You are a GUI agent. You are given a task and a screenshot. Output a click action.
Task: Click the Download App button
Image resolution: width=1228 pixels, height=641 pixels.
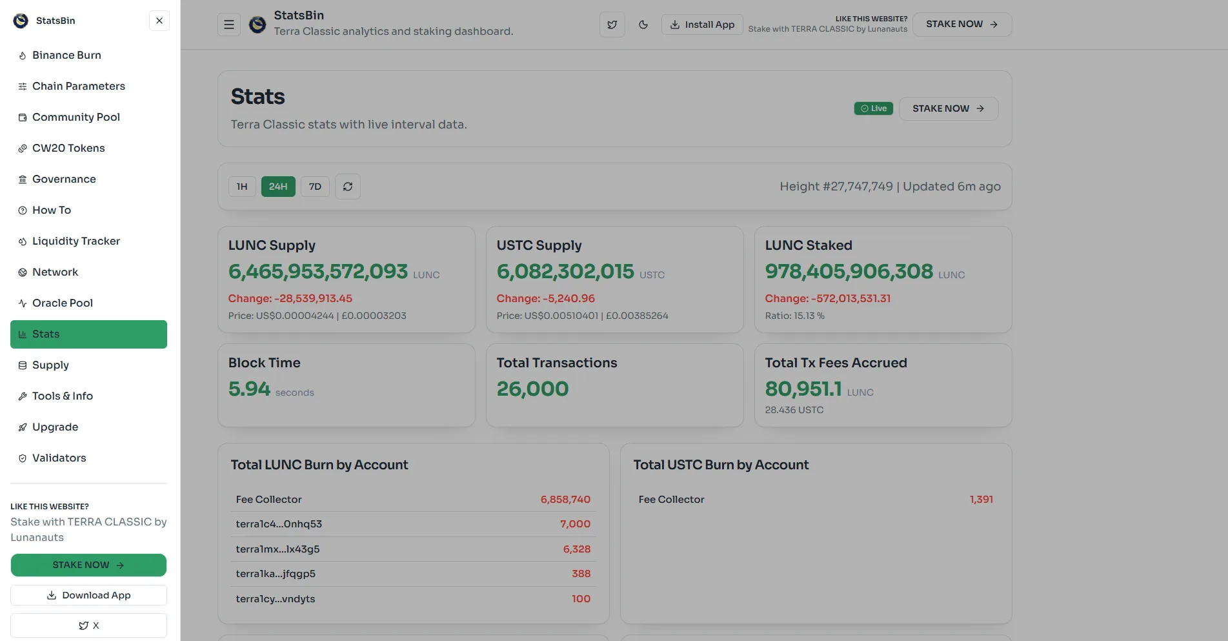click(x=88, y=595)
